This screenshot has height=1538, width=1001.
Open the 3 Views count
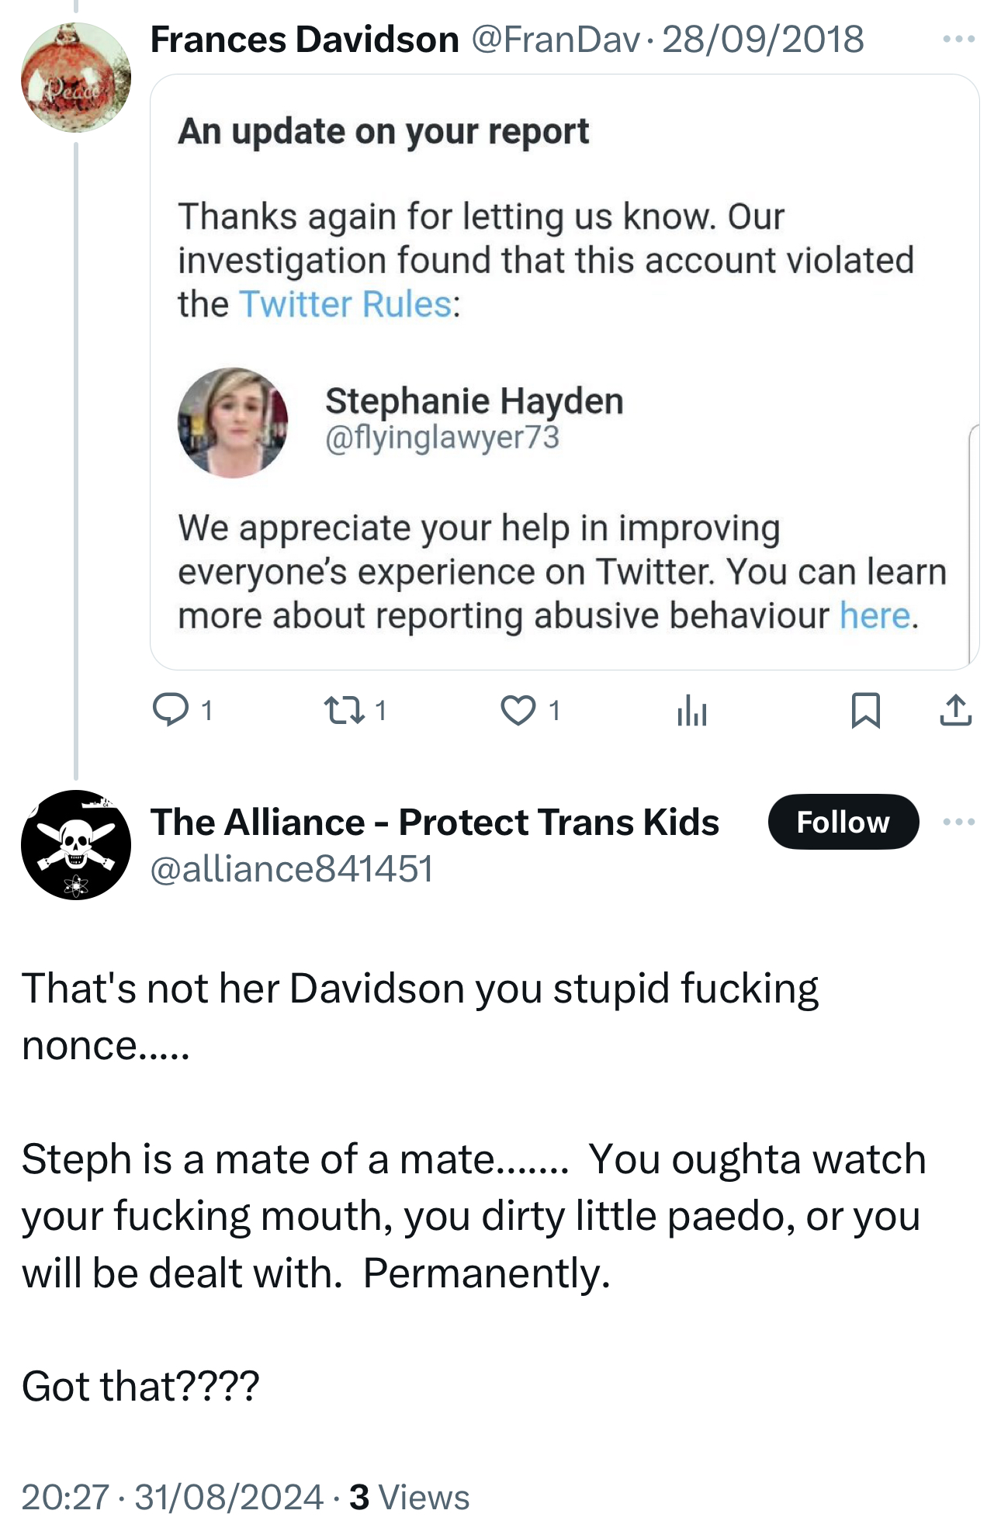click(x=409, y=1497)
